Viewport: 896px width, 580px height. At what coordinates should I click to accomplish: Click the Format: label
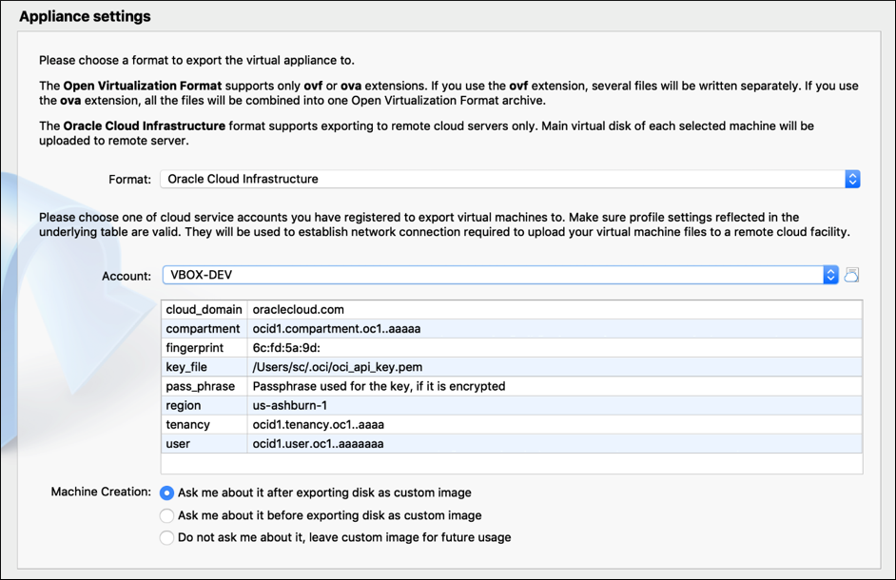pos(129,180)
